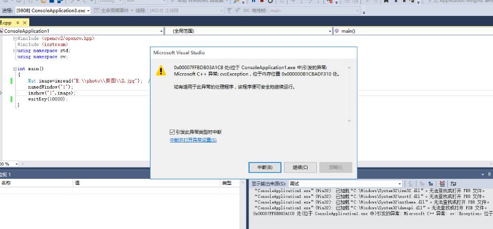Click the Microsoft Visual Studio dialog title
The image size is (493, 229).
tap(179, 52)
